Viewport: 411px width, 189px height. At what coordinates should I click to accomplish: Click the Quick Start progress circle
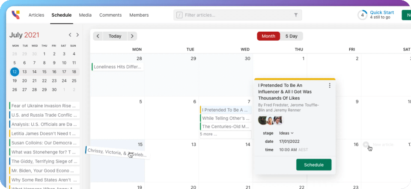(x=363, y=15)
